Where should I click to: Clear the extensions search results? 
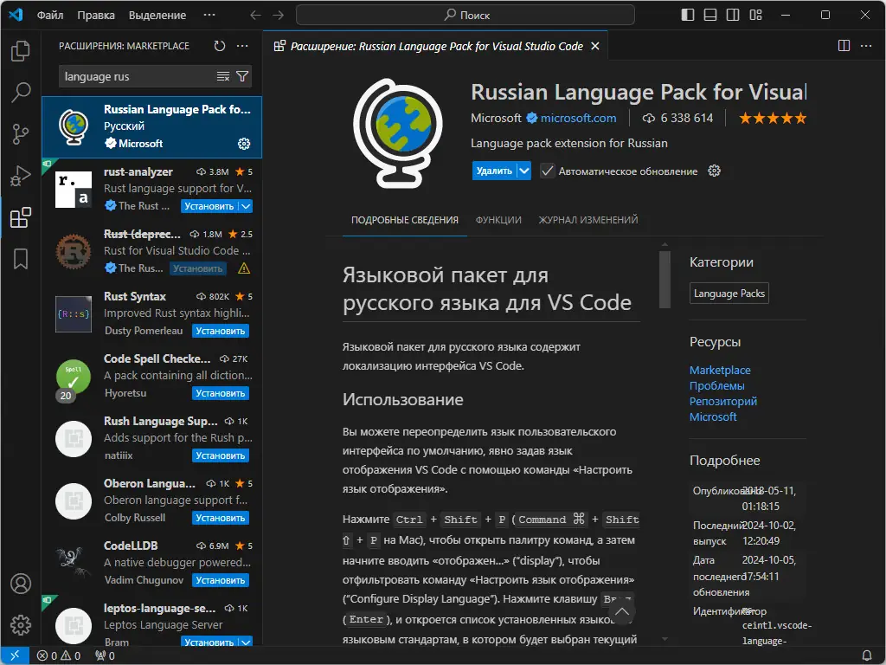[223, 76]
